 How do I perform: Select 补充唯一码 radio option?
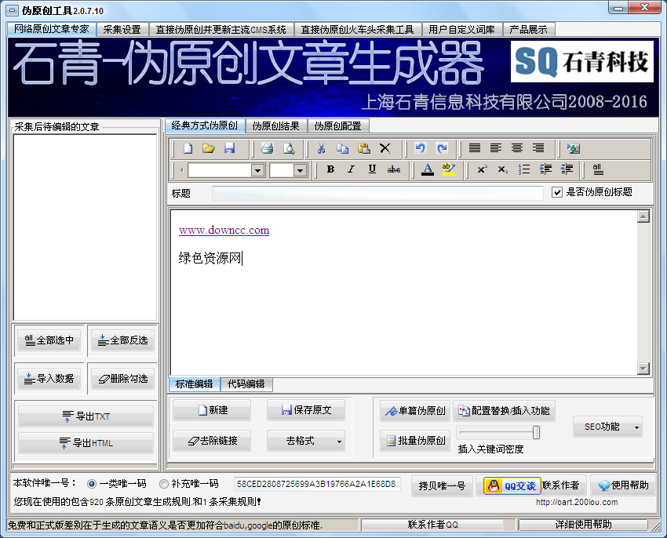coord(164,484)
